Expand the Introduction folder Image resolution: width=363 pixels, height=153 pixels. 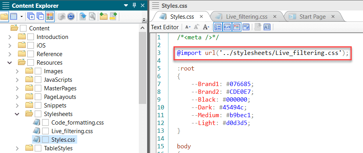(10, 37)
